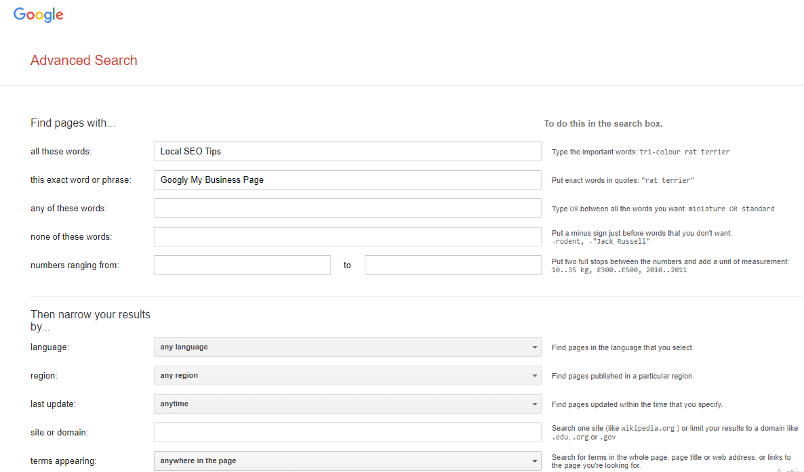Click into the 'none of these words' field
The height and width of the screenshot is (472, 804).
pyautogui.click(x=347, y=237)
